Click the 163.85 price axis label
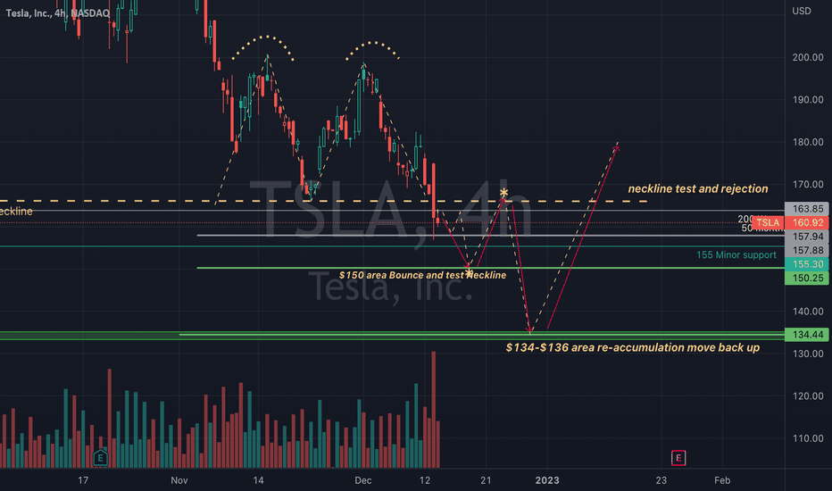The image size is (832, 491). (807, 209)
